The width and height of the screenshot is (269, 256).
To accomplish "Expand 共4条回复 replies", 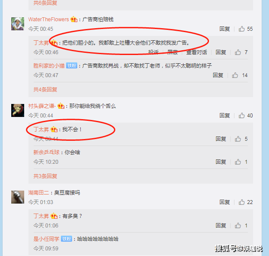I will click(x=45, y=90).
